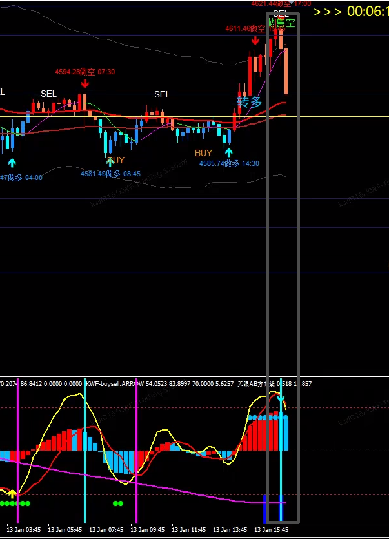The height and width of the screenshot is (539, 389).
Task: Click the '天眼AB方向线' indicator label
Action: [256, 383]
